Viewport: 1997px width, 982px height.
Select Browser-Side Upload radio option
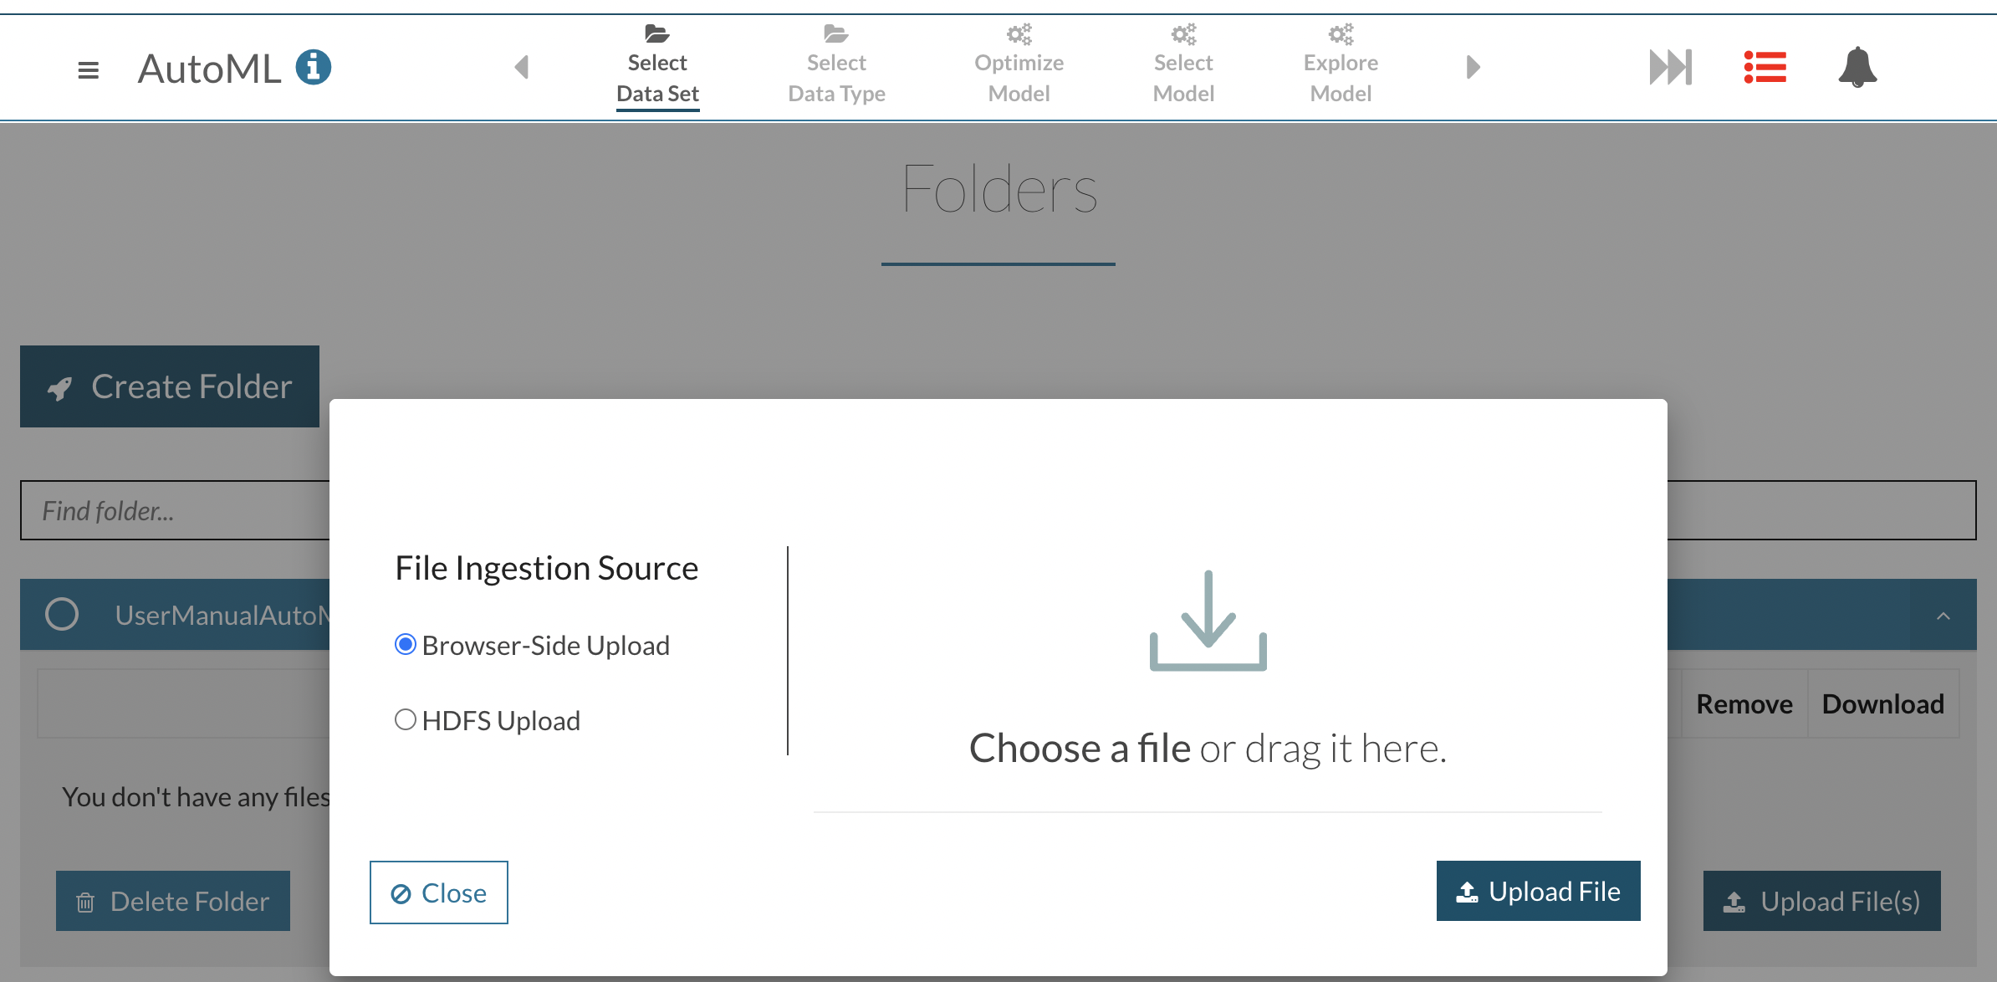tap(406, 644)
